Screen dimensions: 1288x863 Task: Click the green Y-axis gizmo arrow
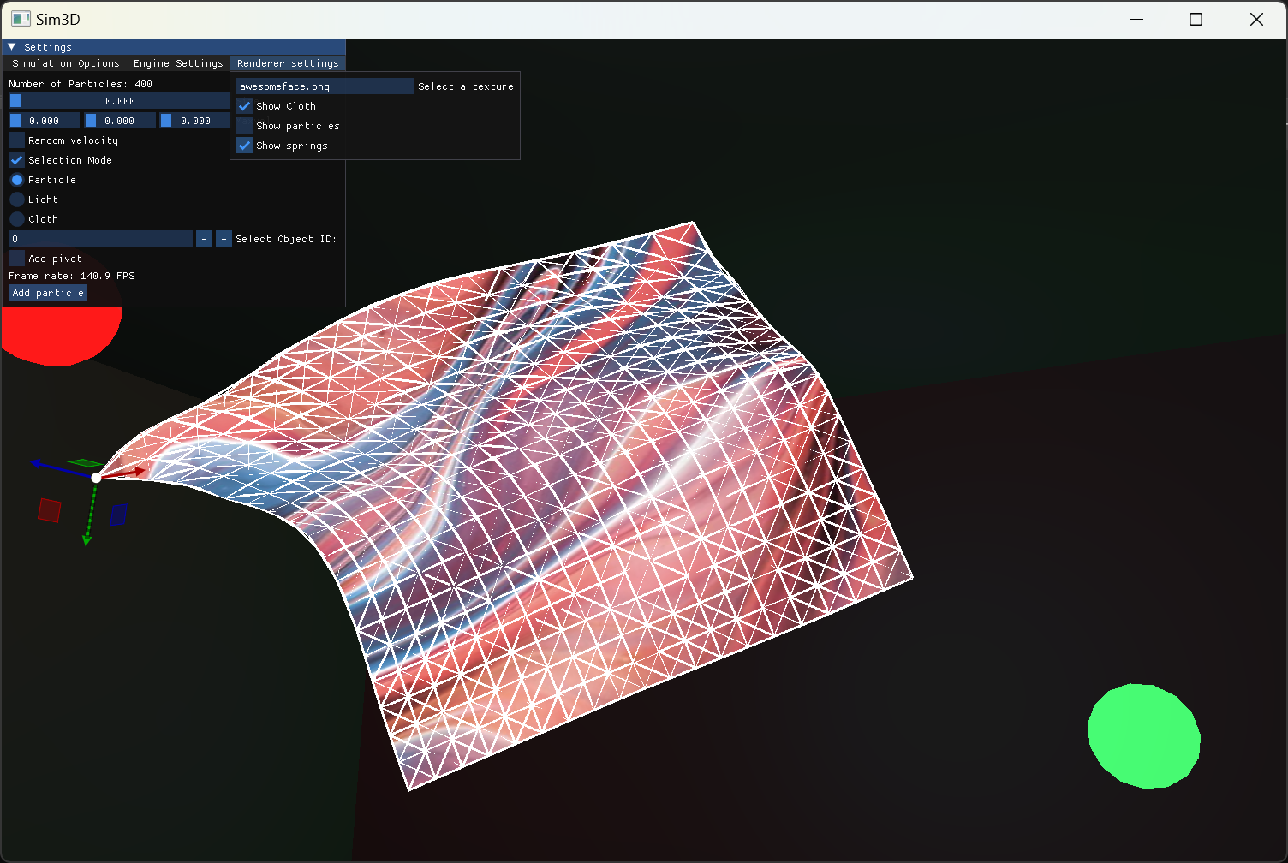pos(89,516)
